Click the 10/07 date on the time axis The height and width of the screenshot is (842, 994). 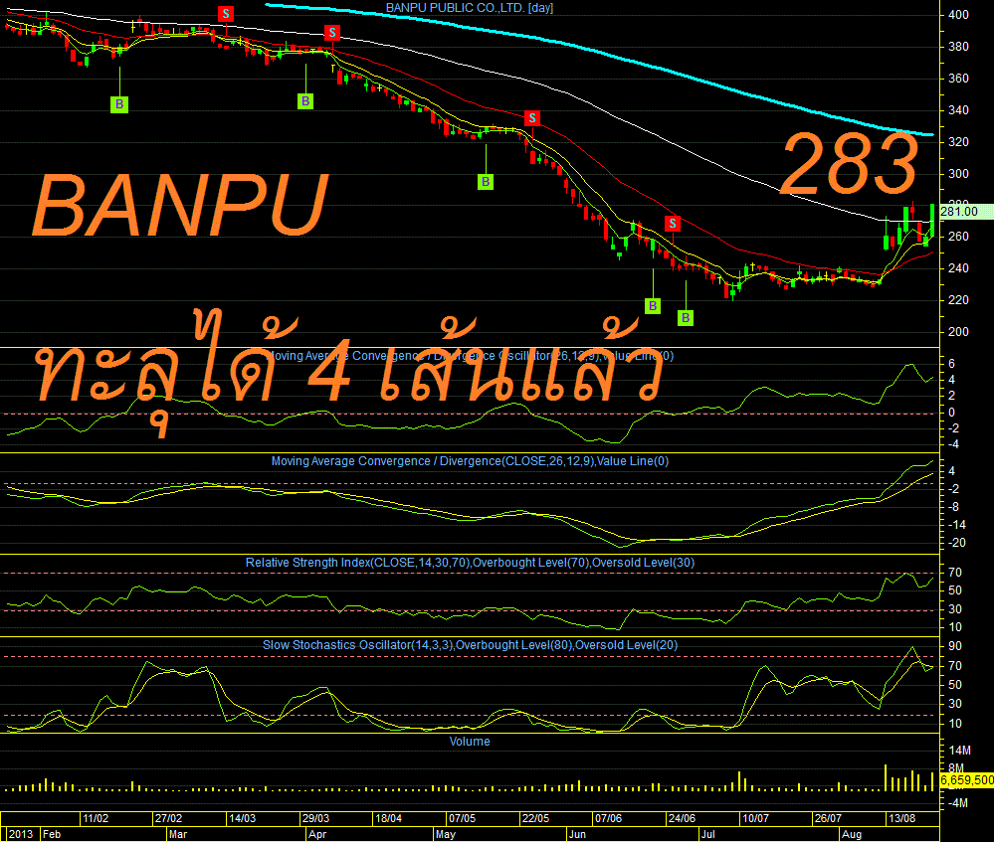(755, 818)
